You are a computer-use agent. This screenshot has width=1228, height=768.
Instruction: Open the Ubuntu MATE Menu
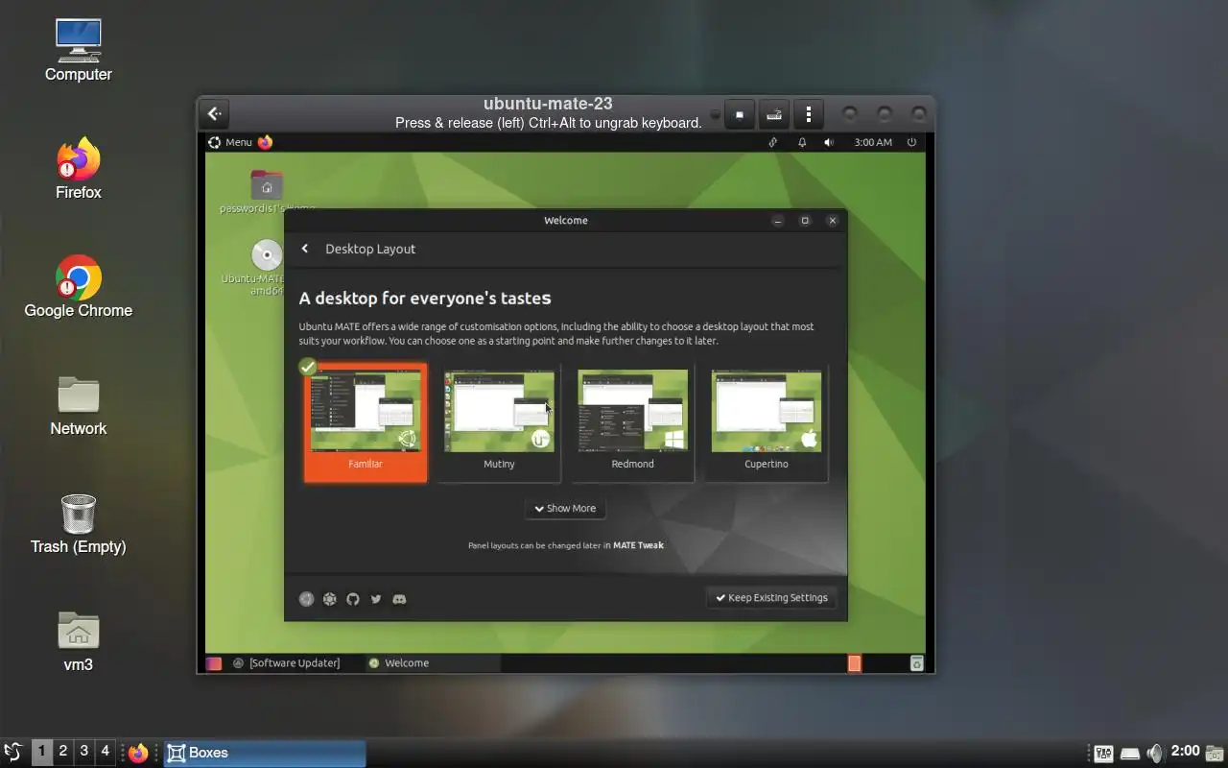click(230, 142)
